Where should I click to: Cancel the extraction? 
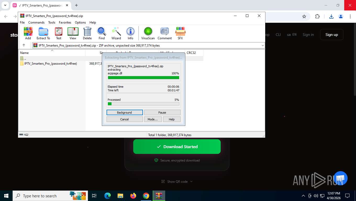click(x=125, y=119)
